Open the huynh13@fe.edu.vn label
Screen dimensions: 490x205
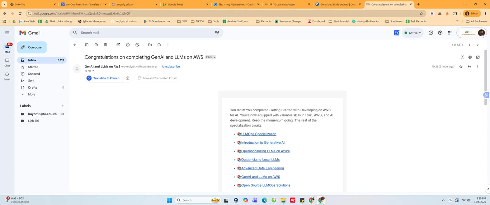tap(42, 114)
